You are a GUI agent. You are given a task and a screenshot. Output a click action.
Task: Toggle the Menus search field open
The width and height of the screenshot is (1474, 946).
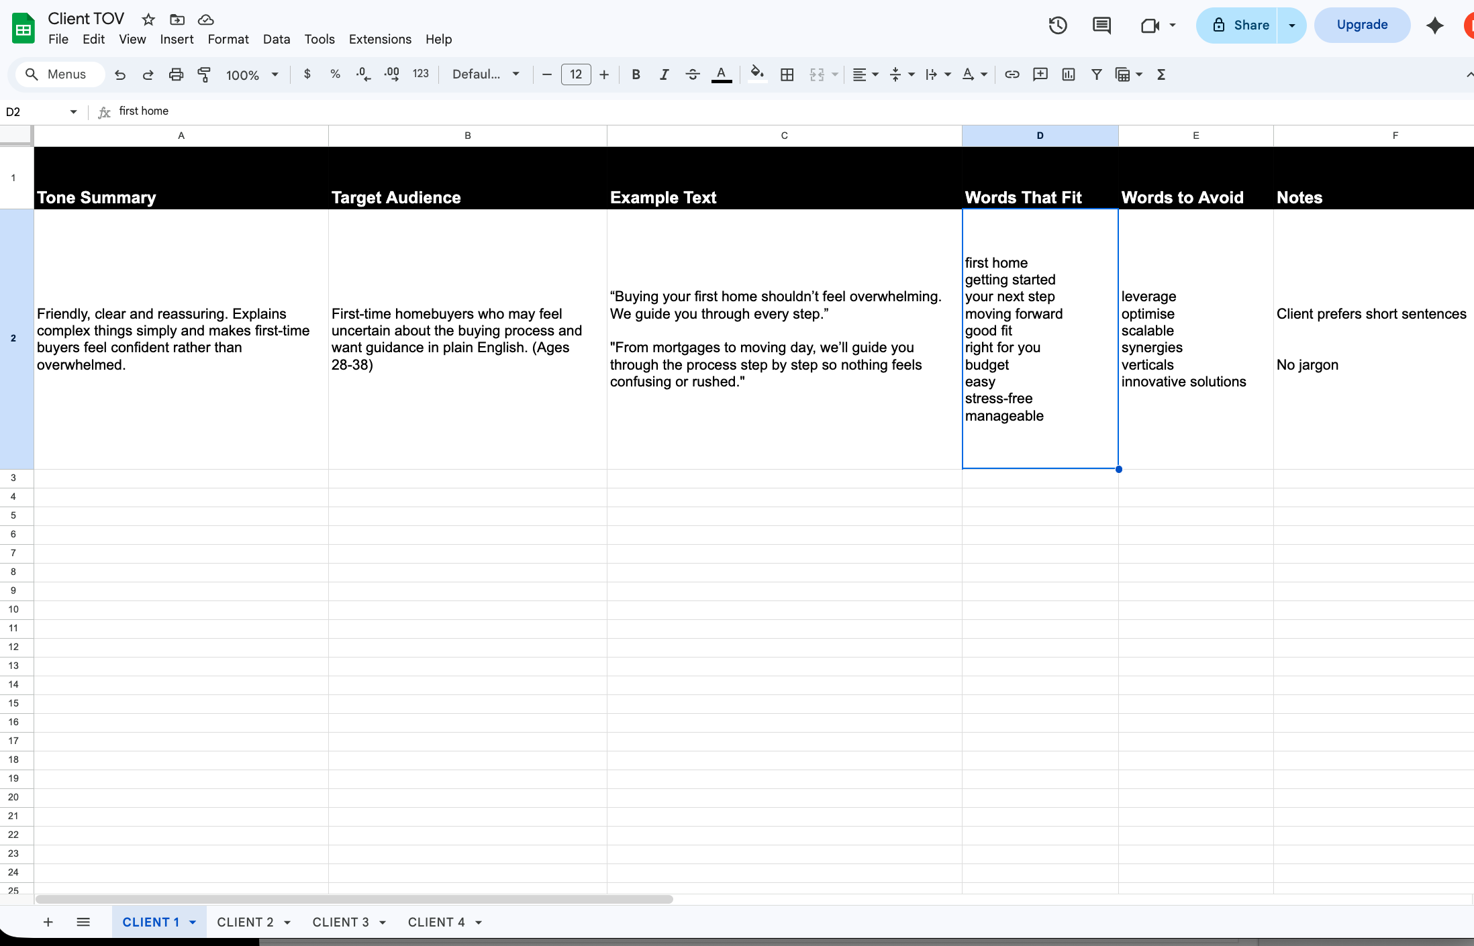pyautogui.click(x=59, y=74)
